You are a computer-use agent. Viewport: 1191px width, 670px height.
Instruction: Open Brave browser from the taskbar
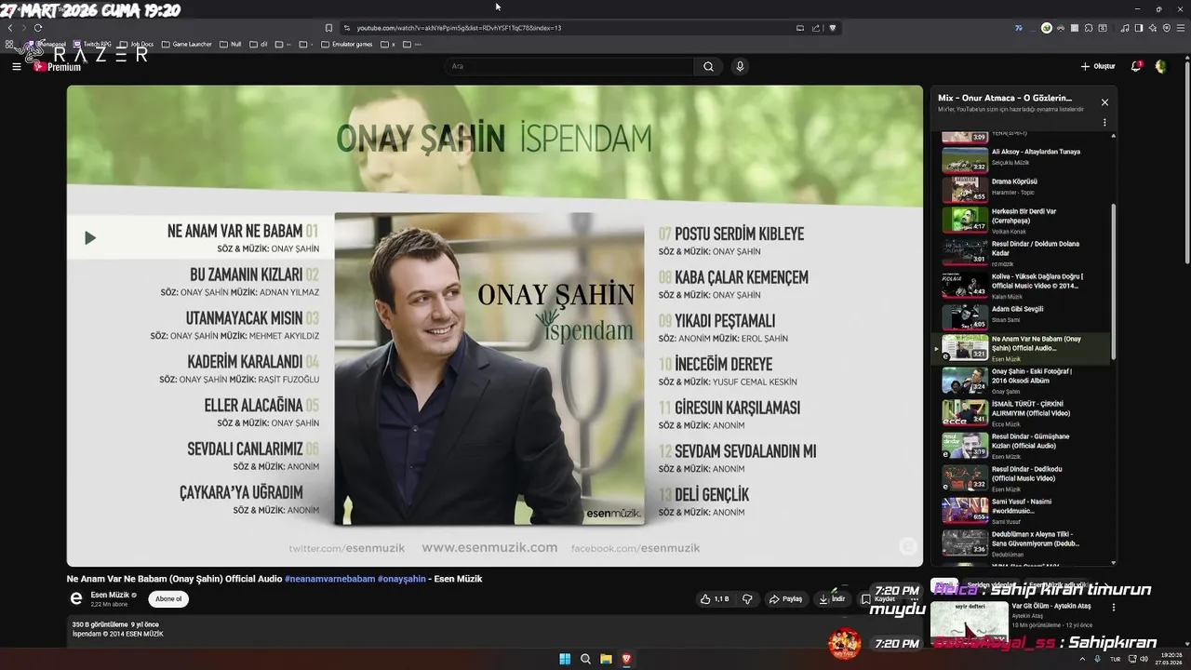pos(626,659)
